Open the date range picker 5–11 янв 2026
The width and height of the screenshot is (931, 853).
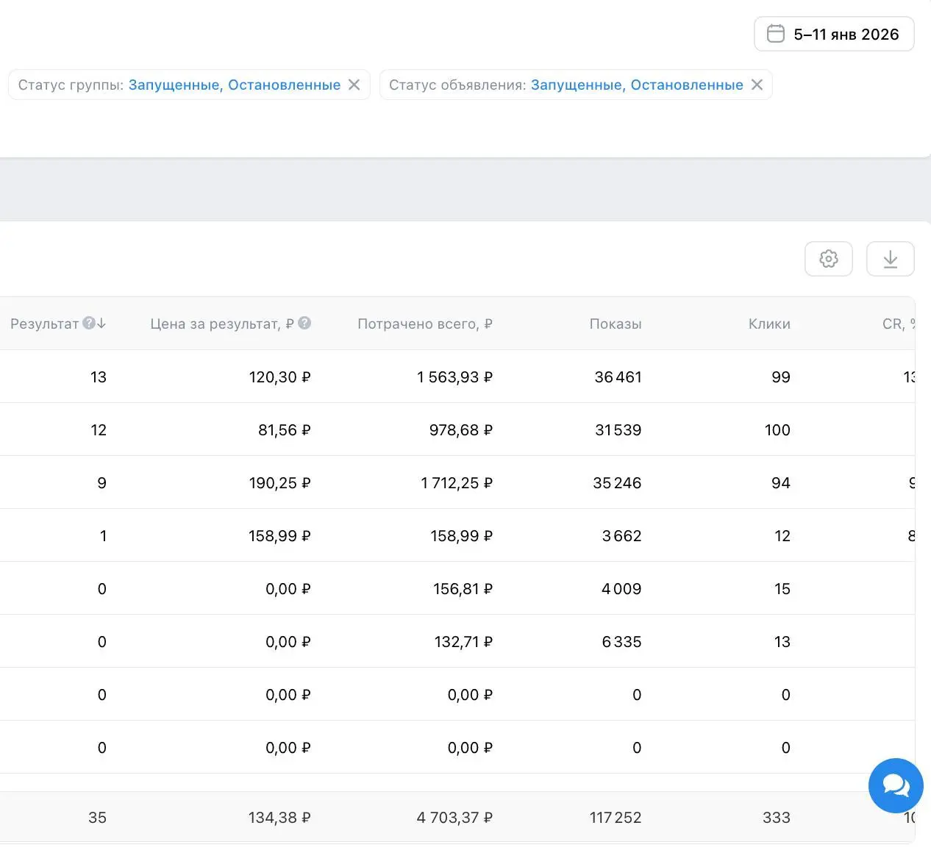click(x=834, y=34)
